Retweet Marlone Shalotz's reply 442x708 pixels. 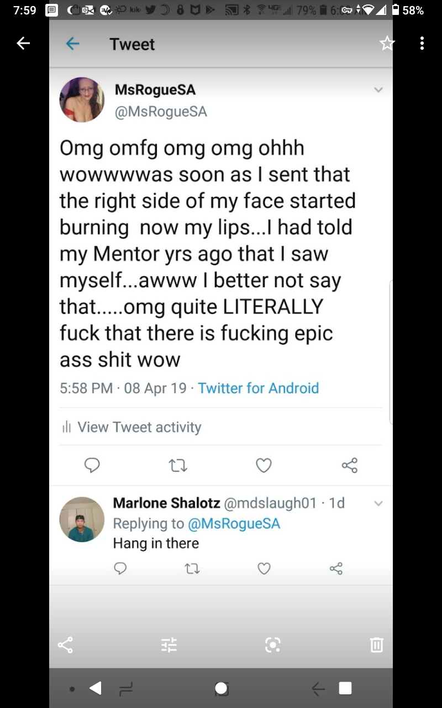coord(193,568)
